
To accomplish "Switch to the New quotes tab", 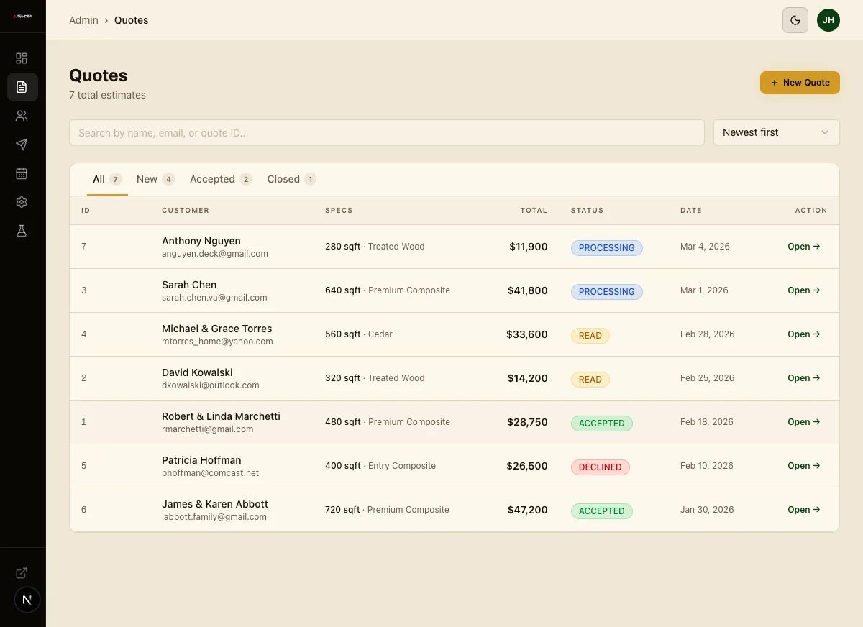I will [156, 179].
